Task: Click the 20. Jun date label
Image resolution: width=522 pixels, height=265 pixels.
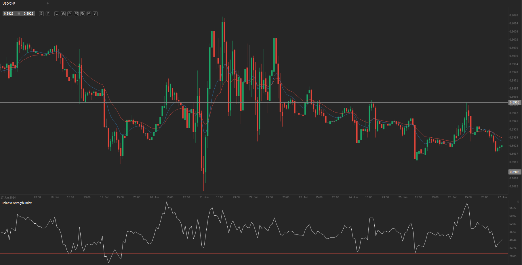Action: [154, 197]
